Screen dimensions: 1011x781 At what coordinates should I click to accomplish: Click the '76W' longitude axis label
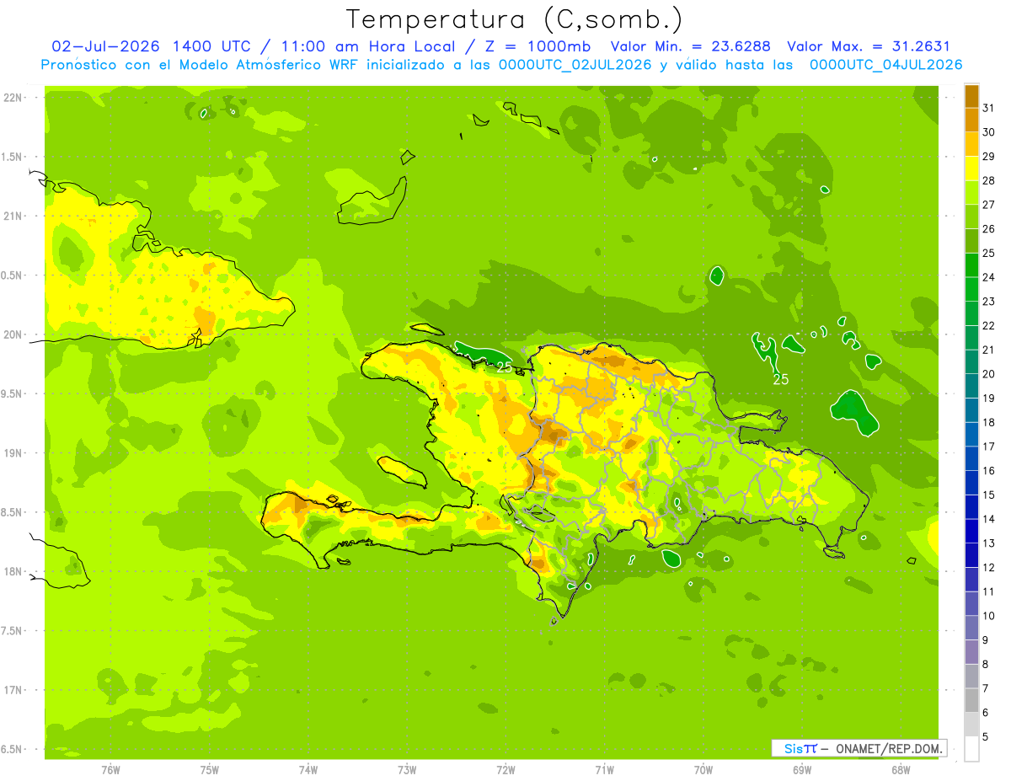coord(110,769)
